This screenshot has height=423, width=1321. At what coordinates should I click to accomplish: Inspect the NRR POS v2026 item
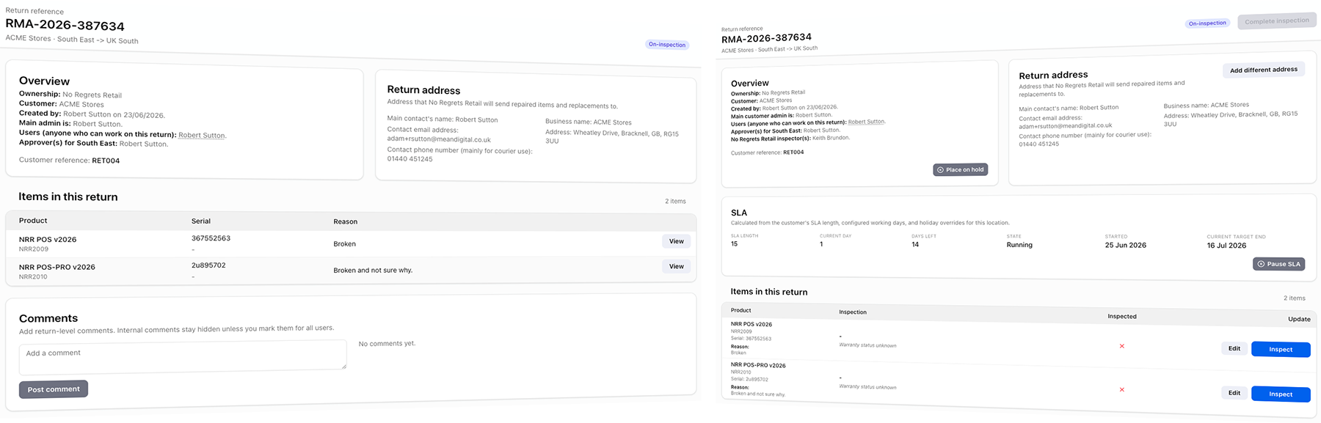point(1281,350)
